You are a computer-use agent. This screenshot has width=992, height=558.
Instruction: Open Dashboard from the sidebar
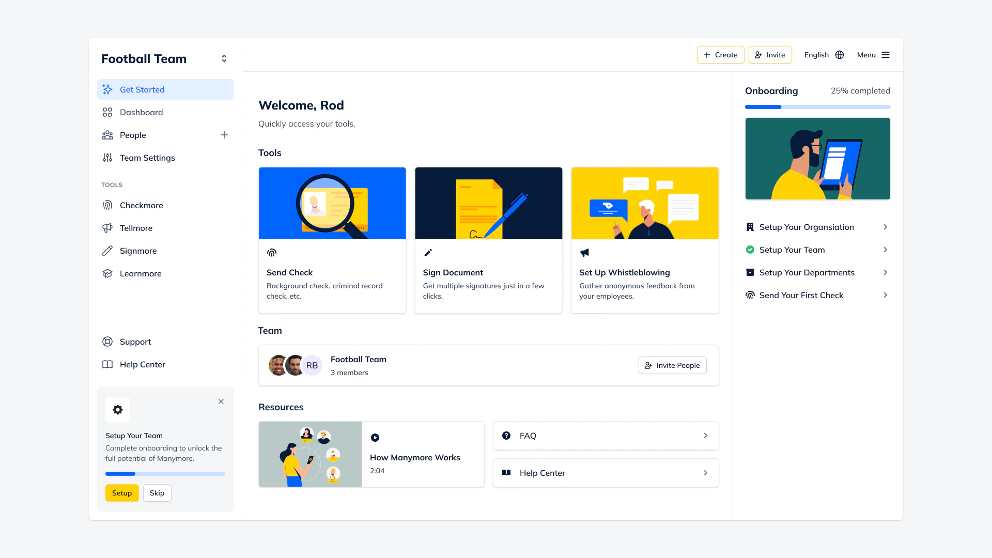pos(165,112)
